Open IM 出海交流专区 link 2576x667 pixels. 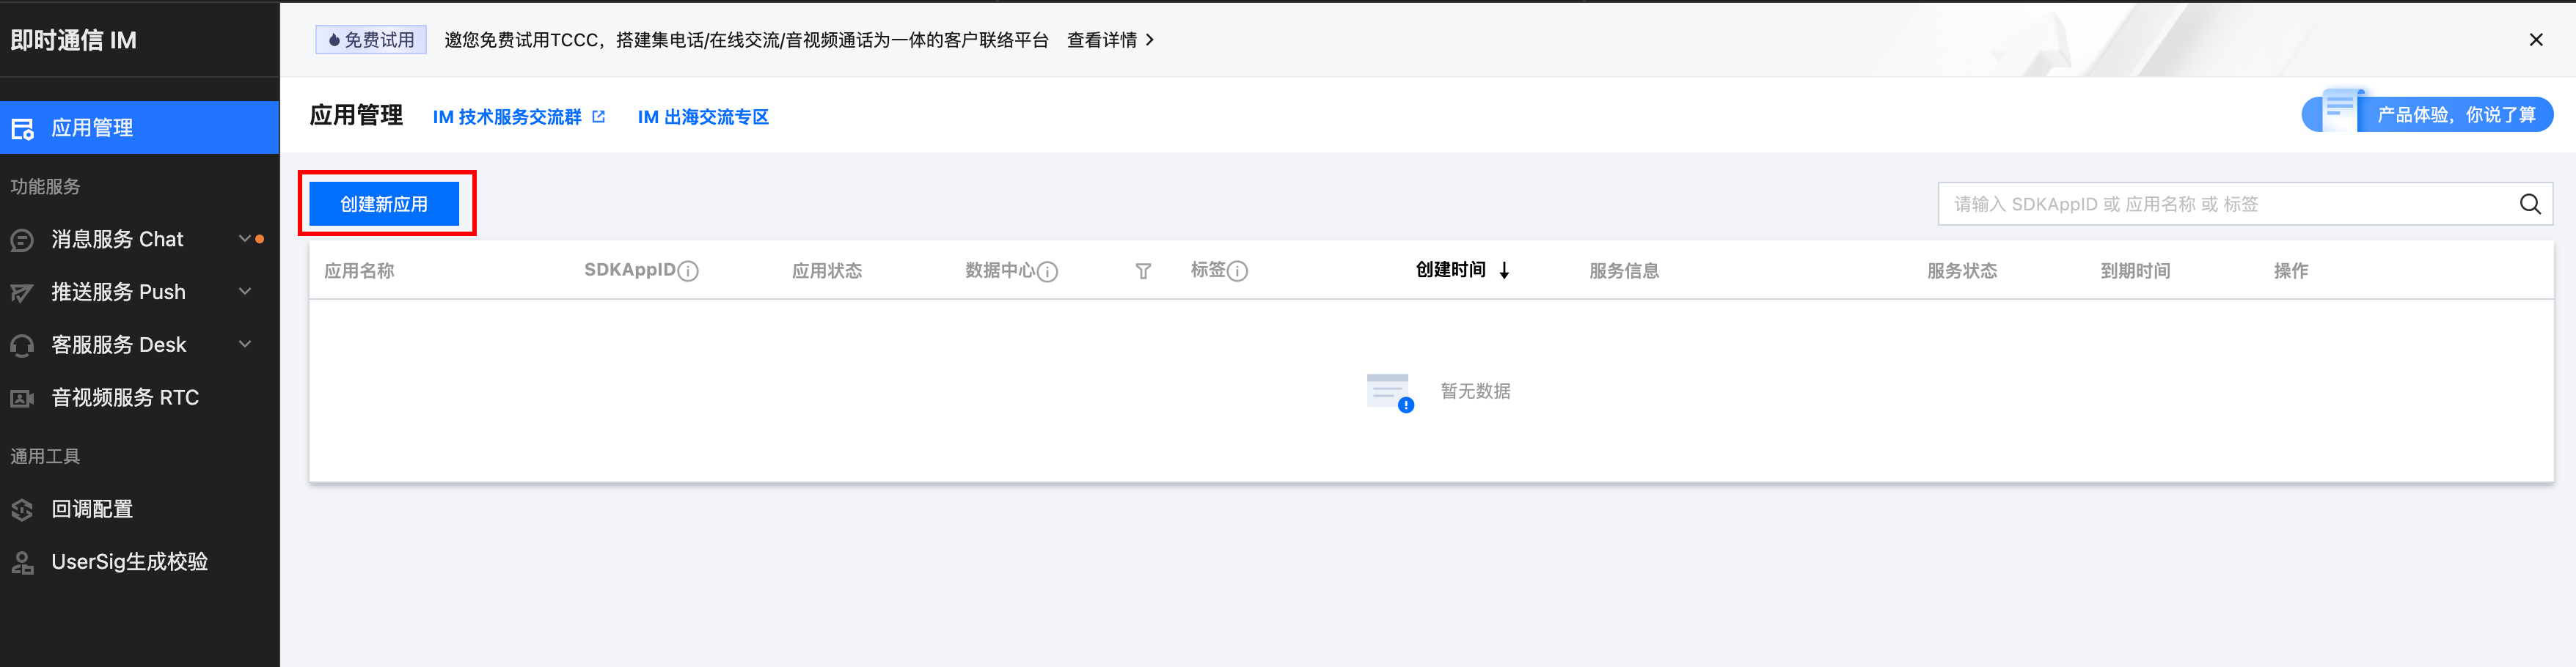(703, 117)
